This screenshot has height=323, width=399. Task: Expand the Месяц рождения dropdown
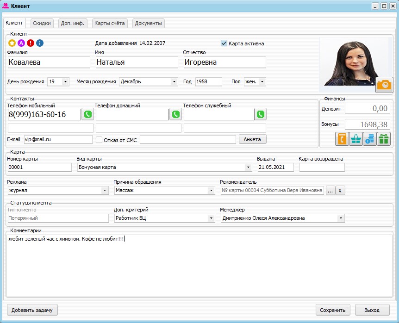pos(174,82)
